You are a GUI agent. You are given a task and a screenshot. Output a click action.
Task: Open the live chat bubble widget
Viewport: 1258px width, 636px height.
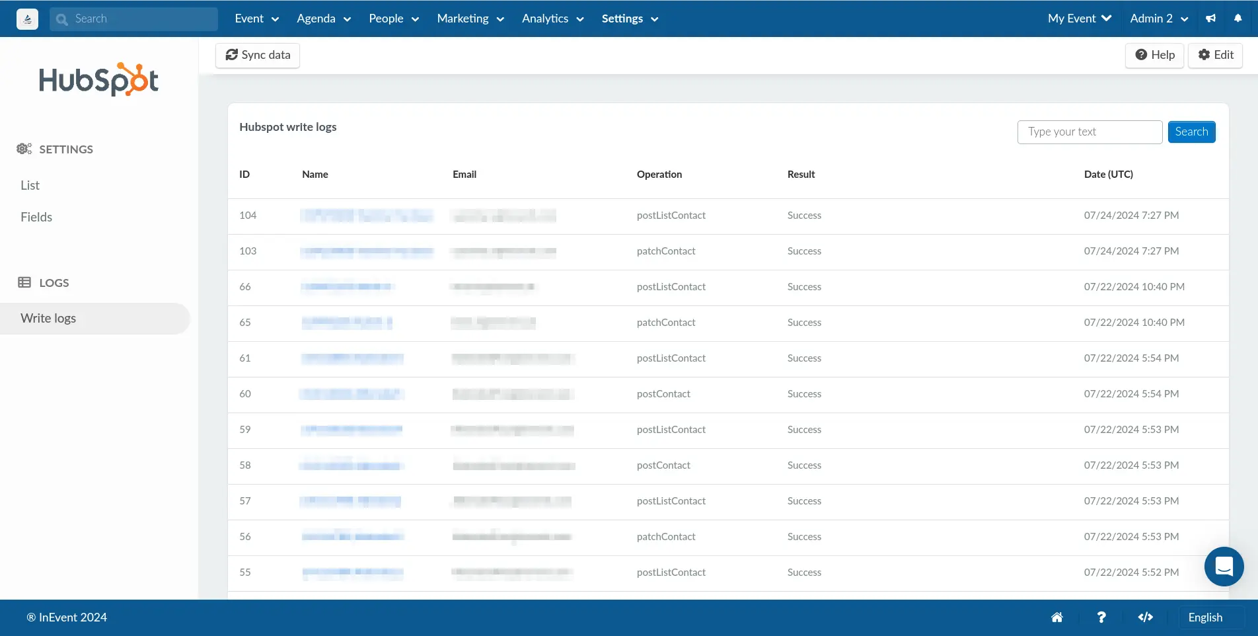(x=1224, y=567)
